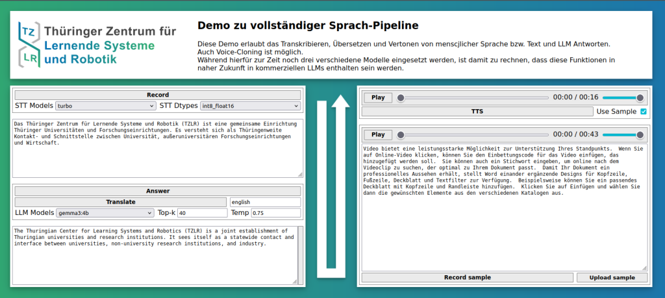Click the scrollbar of the English translation area
The image size is (665, 298).
(x=301, y=255)
